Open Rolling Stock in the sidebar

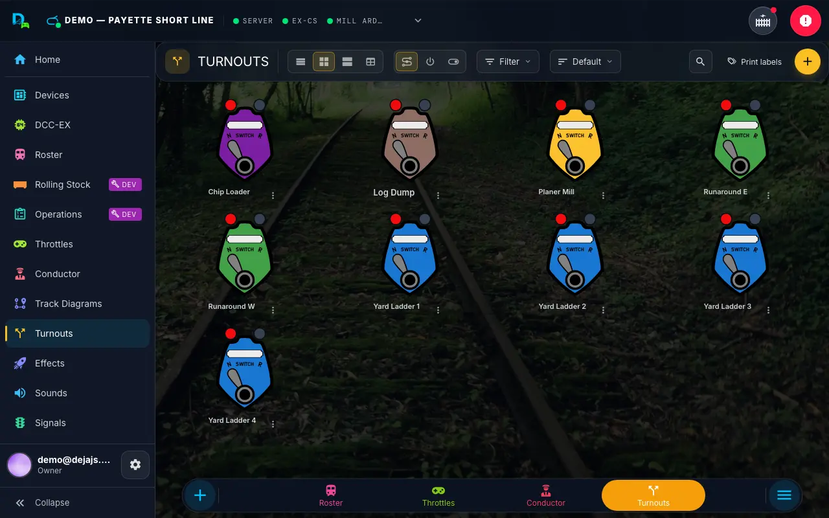pos(78,185)
